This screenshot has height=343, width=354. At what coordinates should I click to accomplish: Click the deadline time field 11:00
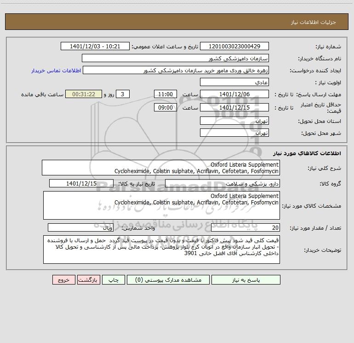165,94
